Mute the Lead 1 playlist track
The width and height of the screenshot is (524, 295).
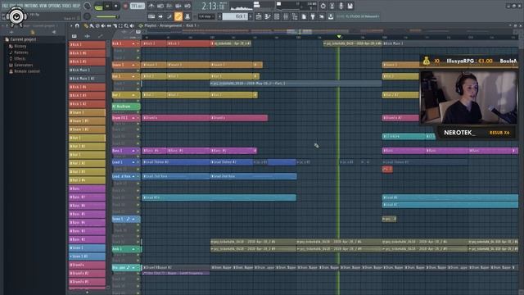(x=138, y=162)
